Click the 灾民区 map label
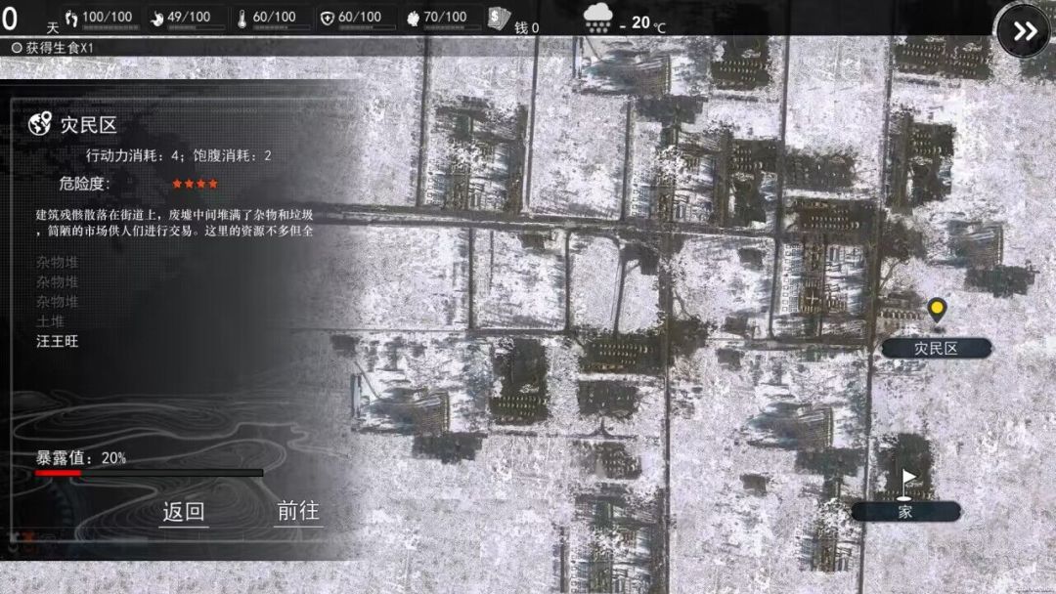The width and height of the screenshot is (1056, 594). click(x=937, y=348)
